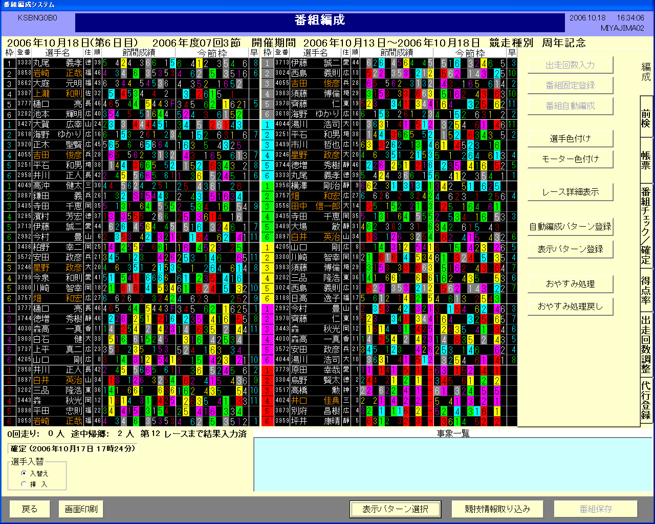655x524 pixels.
Task: Switch to the 得点率 side tab
Action: pyautogui.click(x=646, y=290)
